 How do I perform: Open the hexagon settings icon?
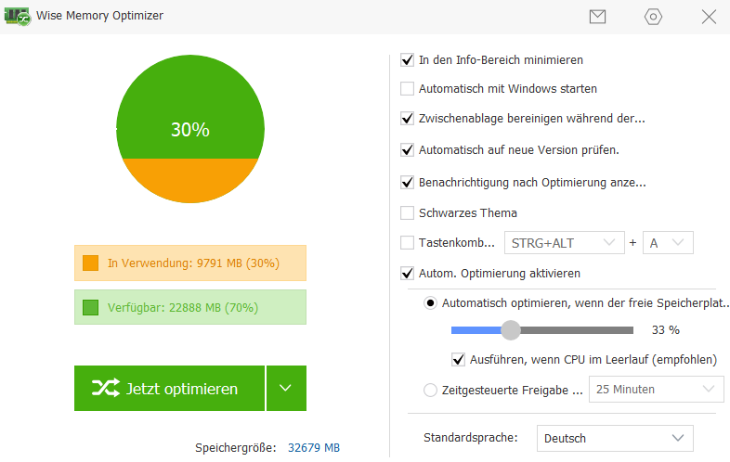(x=653, y=17)
